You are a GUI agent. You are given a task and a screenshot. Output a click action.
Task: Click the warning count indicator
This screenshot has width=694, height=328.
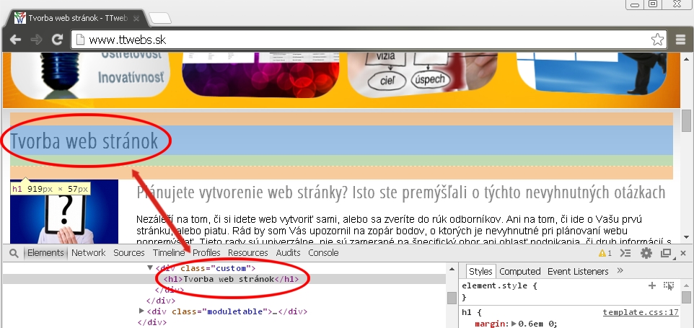coord(605,253)
